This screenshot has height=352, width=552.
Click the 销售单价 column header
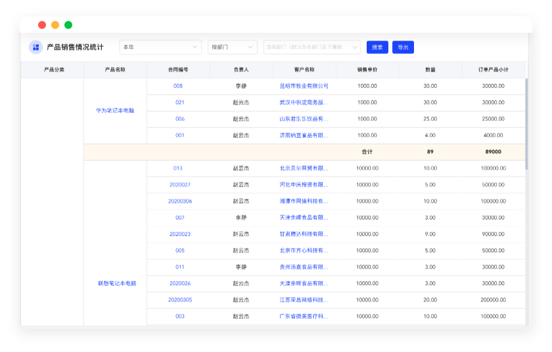367,70
